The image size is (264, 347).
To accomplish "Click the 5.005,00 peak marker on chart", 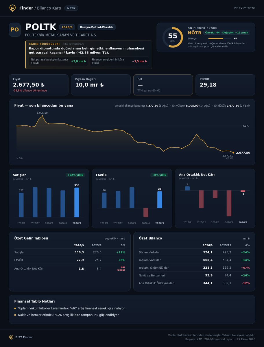I will (x=42, y=116).
